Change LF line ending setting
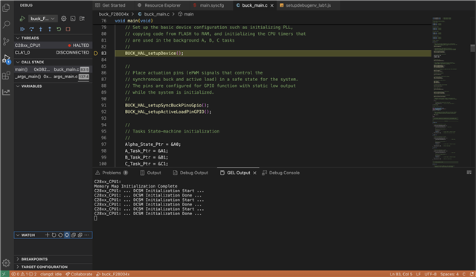The width and height of the screenshot is (476, 277). pos(418,274)
